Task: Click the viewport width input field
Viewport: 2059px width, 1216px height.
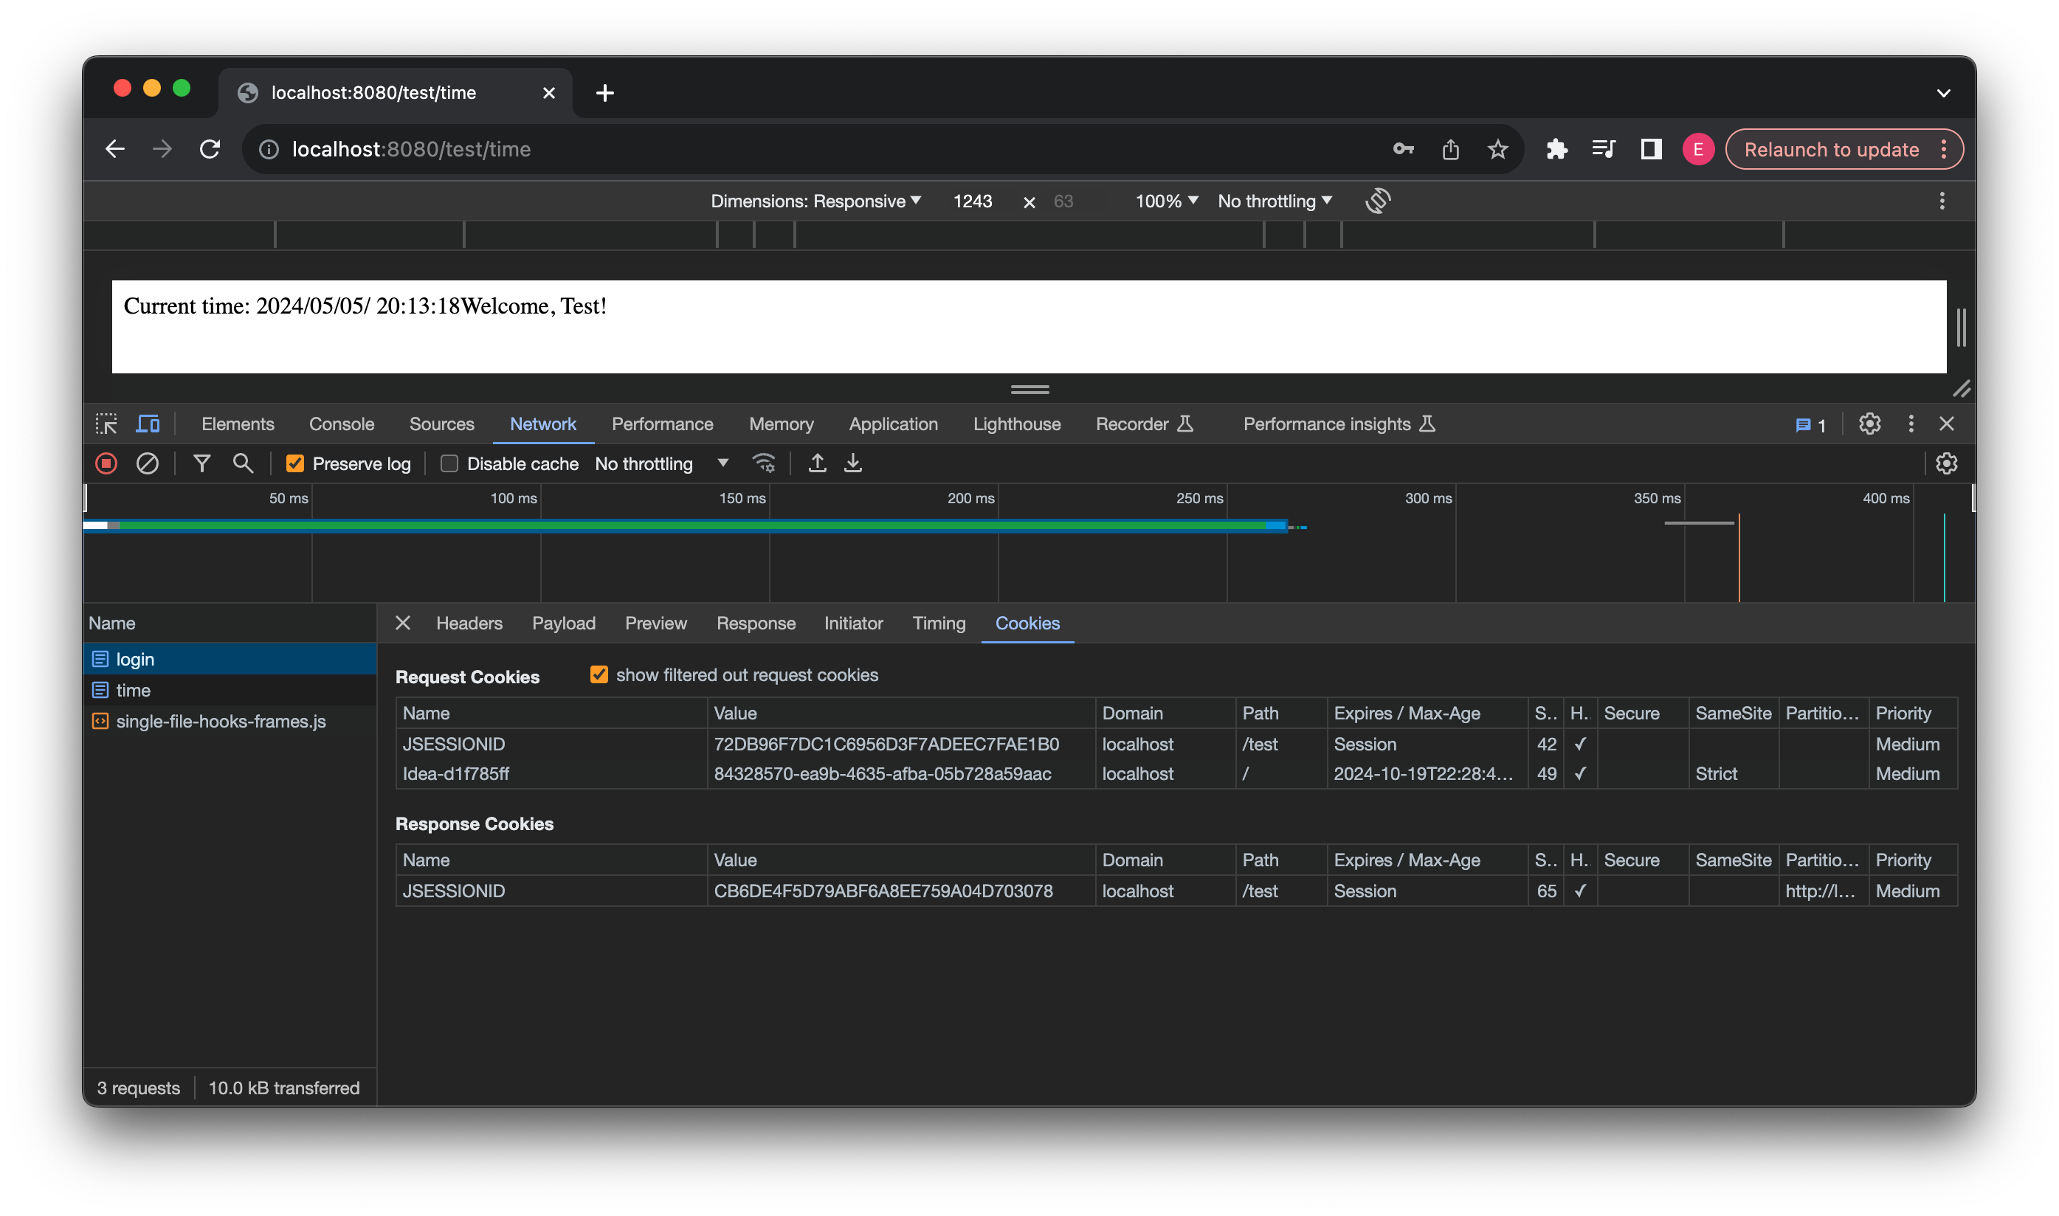Action: point(973,201)
